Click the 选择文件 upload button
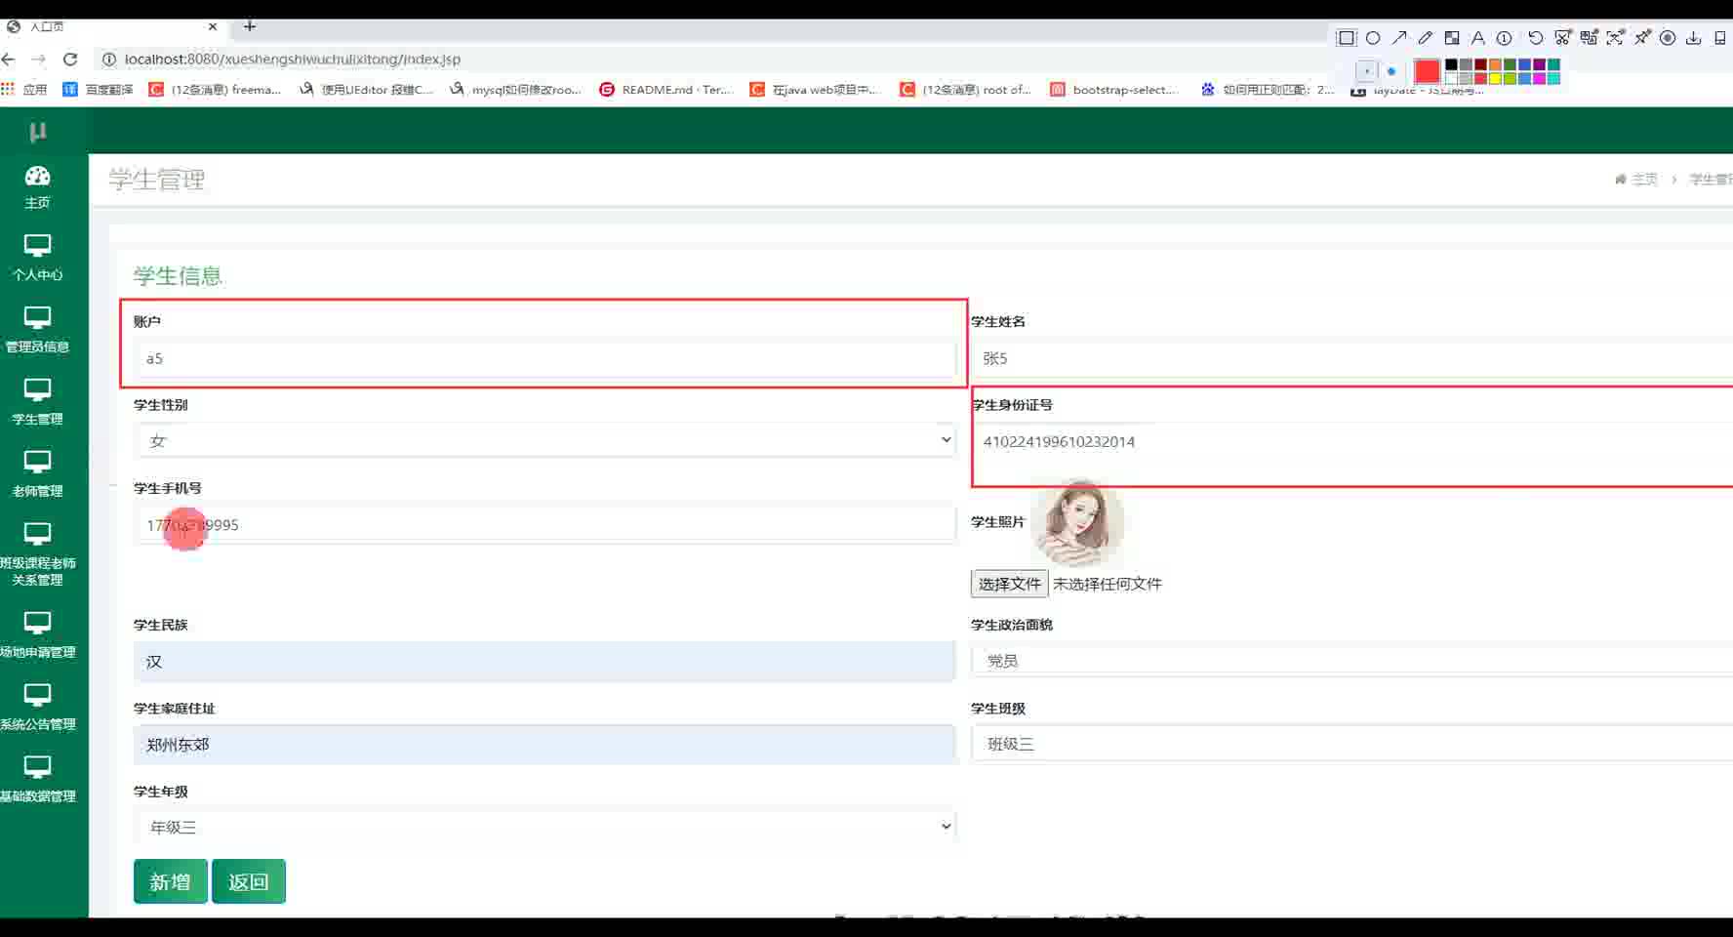 (1009, 584)
